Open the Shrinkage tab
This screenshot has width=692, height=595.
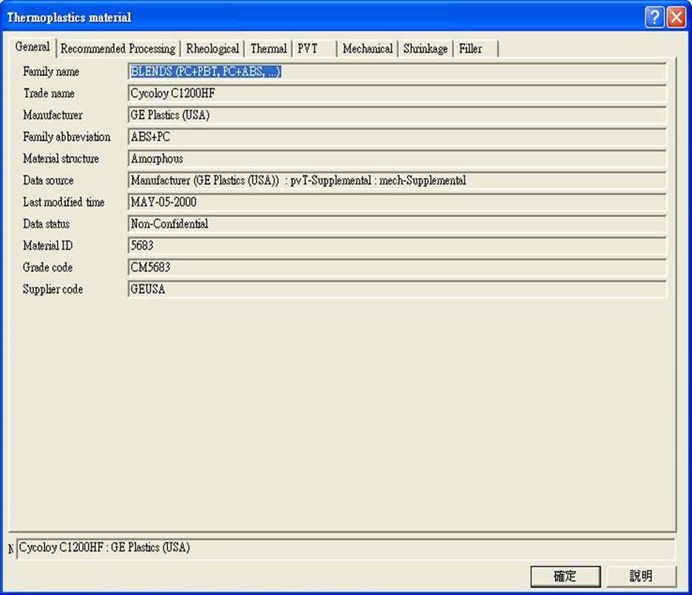[425, 49]
